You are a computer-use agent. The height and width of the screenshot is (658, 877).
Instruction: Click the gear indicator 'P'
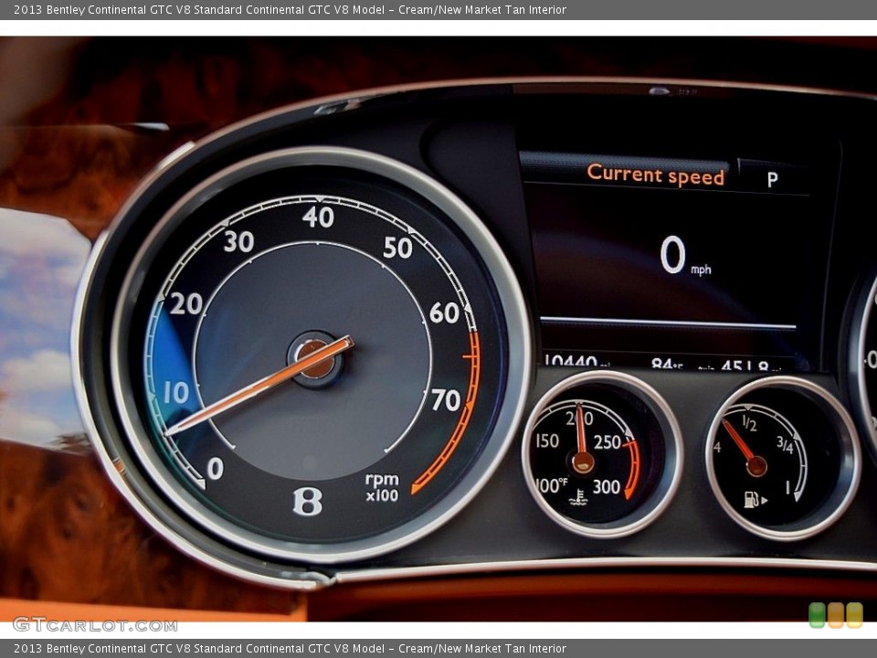click(773, 179)
